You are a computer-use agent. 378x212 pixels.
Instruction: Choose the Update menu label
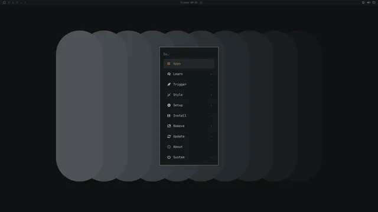tap(179, 136)
